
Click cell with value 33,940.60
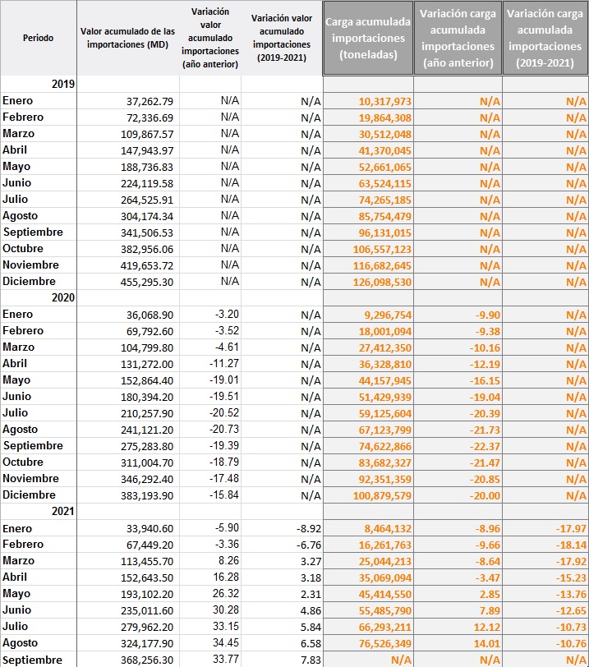128,528
